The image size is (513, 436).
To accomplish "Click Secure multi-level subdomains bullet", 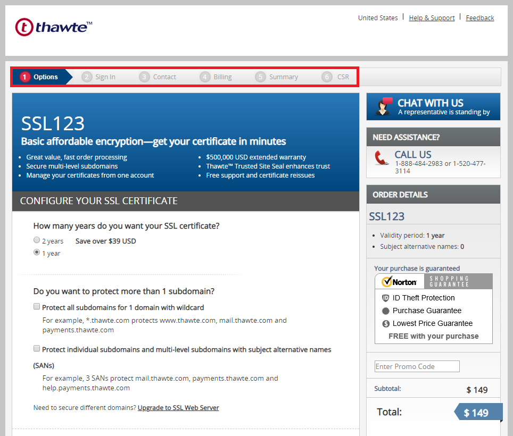I will click(72, 166).
